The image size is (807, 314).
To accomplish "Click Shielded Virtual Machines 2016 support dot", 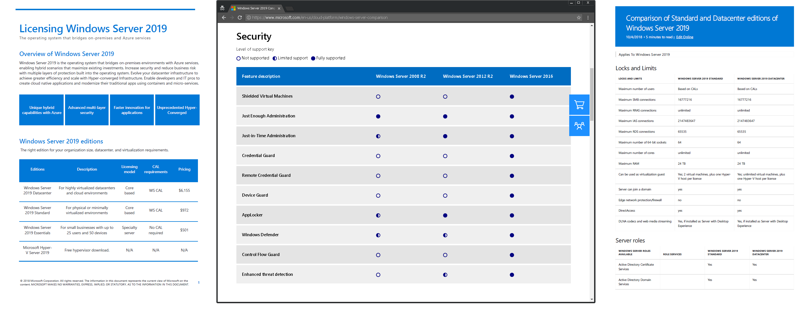I will (x=512, y=96).
